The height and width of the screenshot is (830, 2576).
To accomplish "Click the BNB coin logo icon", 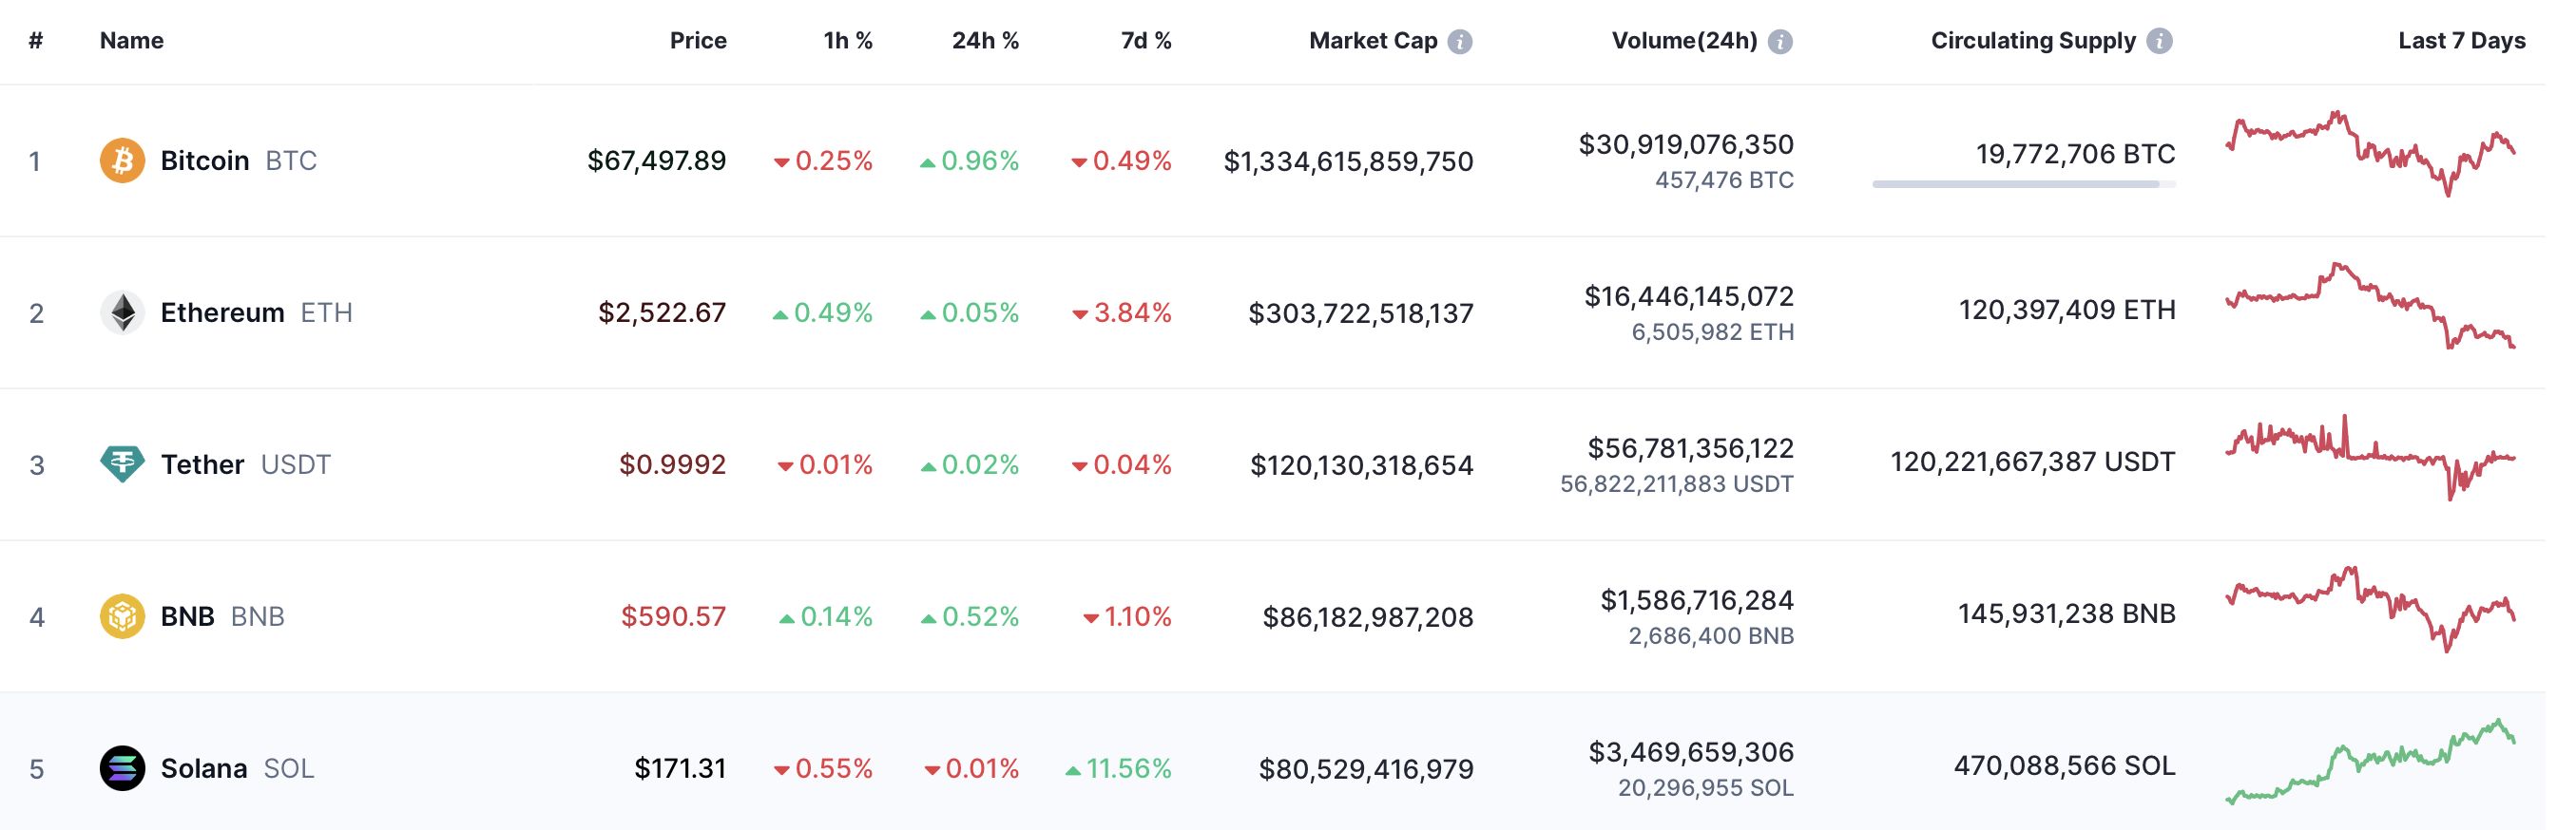I will click(122, 616).
